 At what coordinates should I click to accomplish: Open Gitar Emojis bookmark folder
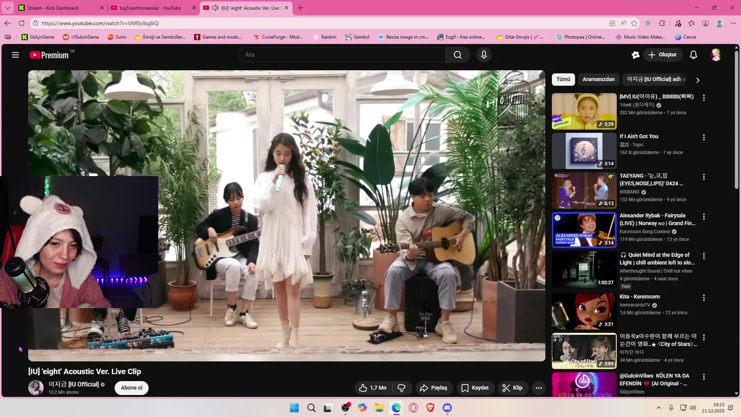pyautogui.click(x=520, y=37)
